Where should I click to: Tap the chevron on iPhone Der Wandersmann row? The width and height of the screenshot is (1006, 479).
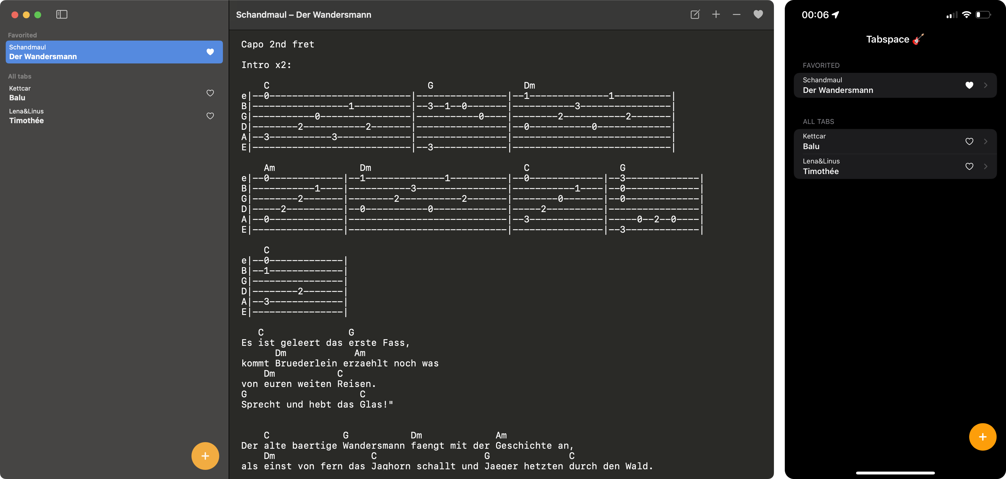tap(986, 85)
